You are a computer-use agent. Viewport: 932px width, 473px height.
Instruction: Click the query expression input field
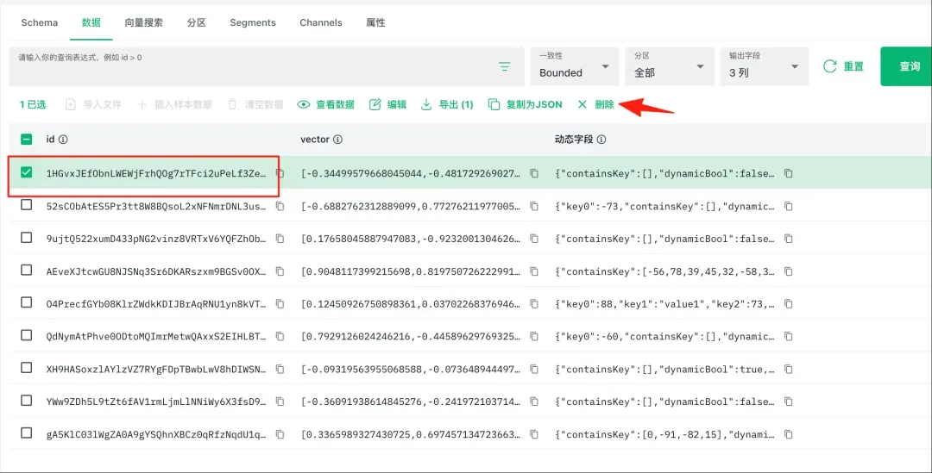[x=250, y=66]
